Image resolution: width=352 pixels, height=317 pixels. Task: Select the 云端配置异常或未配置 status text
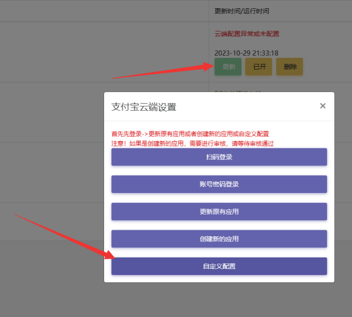(x=247, y=34)
